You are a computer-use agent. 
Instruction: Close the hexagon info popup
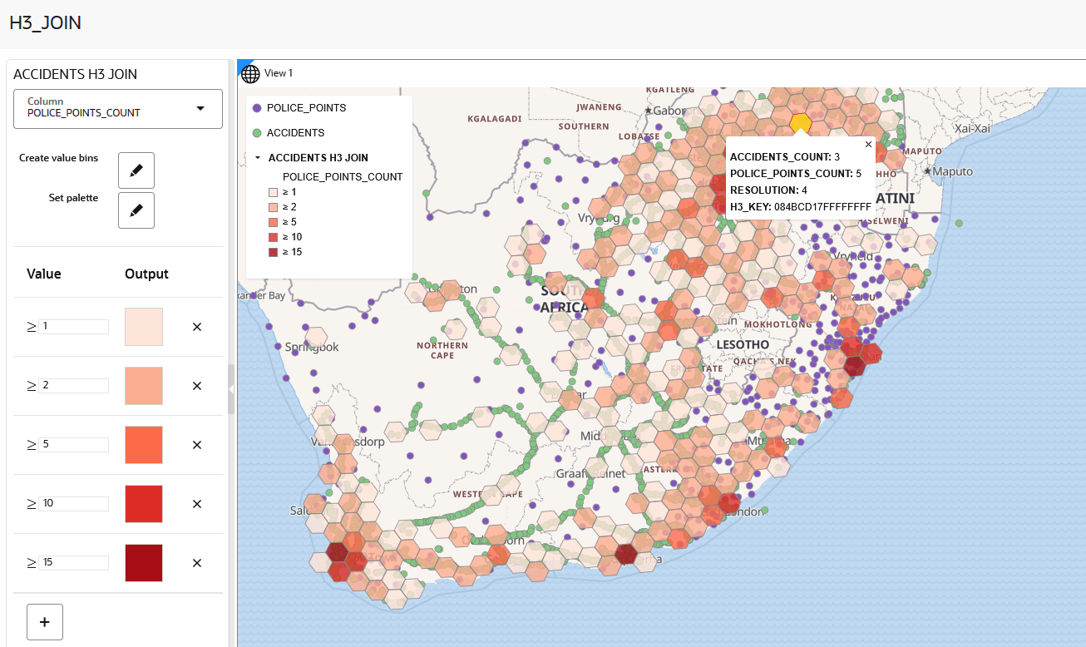click(868, 145)
